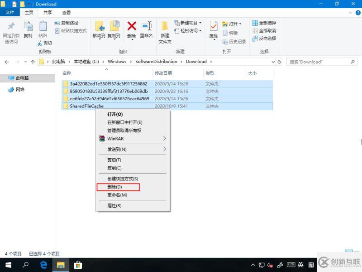Choose Copy(C) in context menu

[133, 168]
